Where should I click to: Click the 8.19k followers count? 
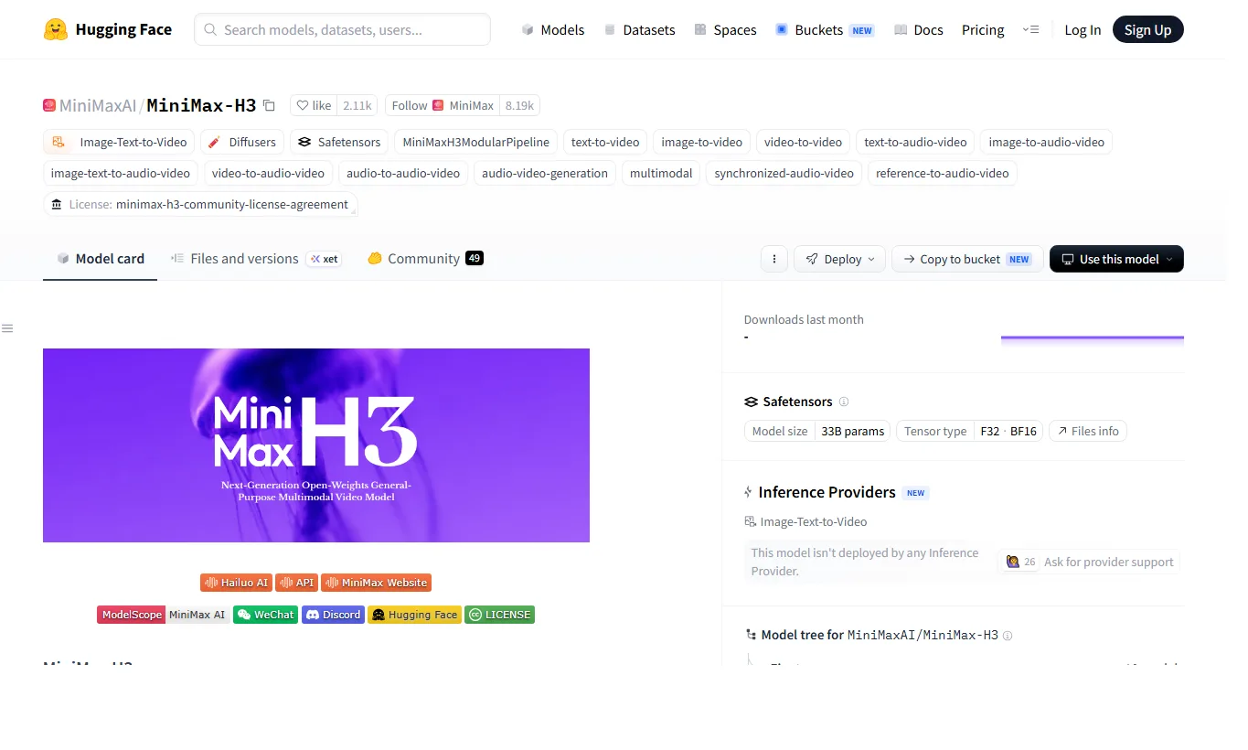click(x=520, y=105)
